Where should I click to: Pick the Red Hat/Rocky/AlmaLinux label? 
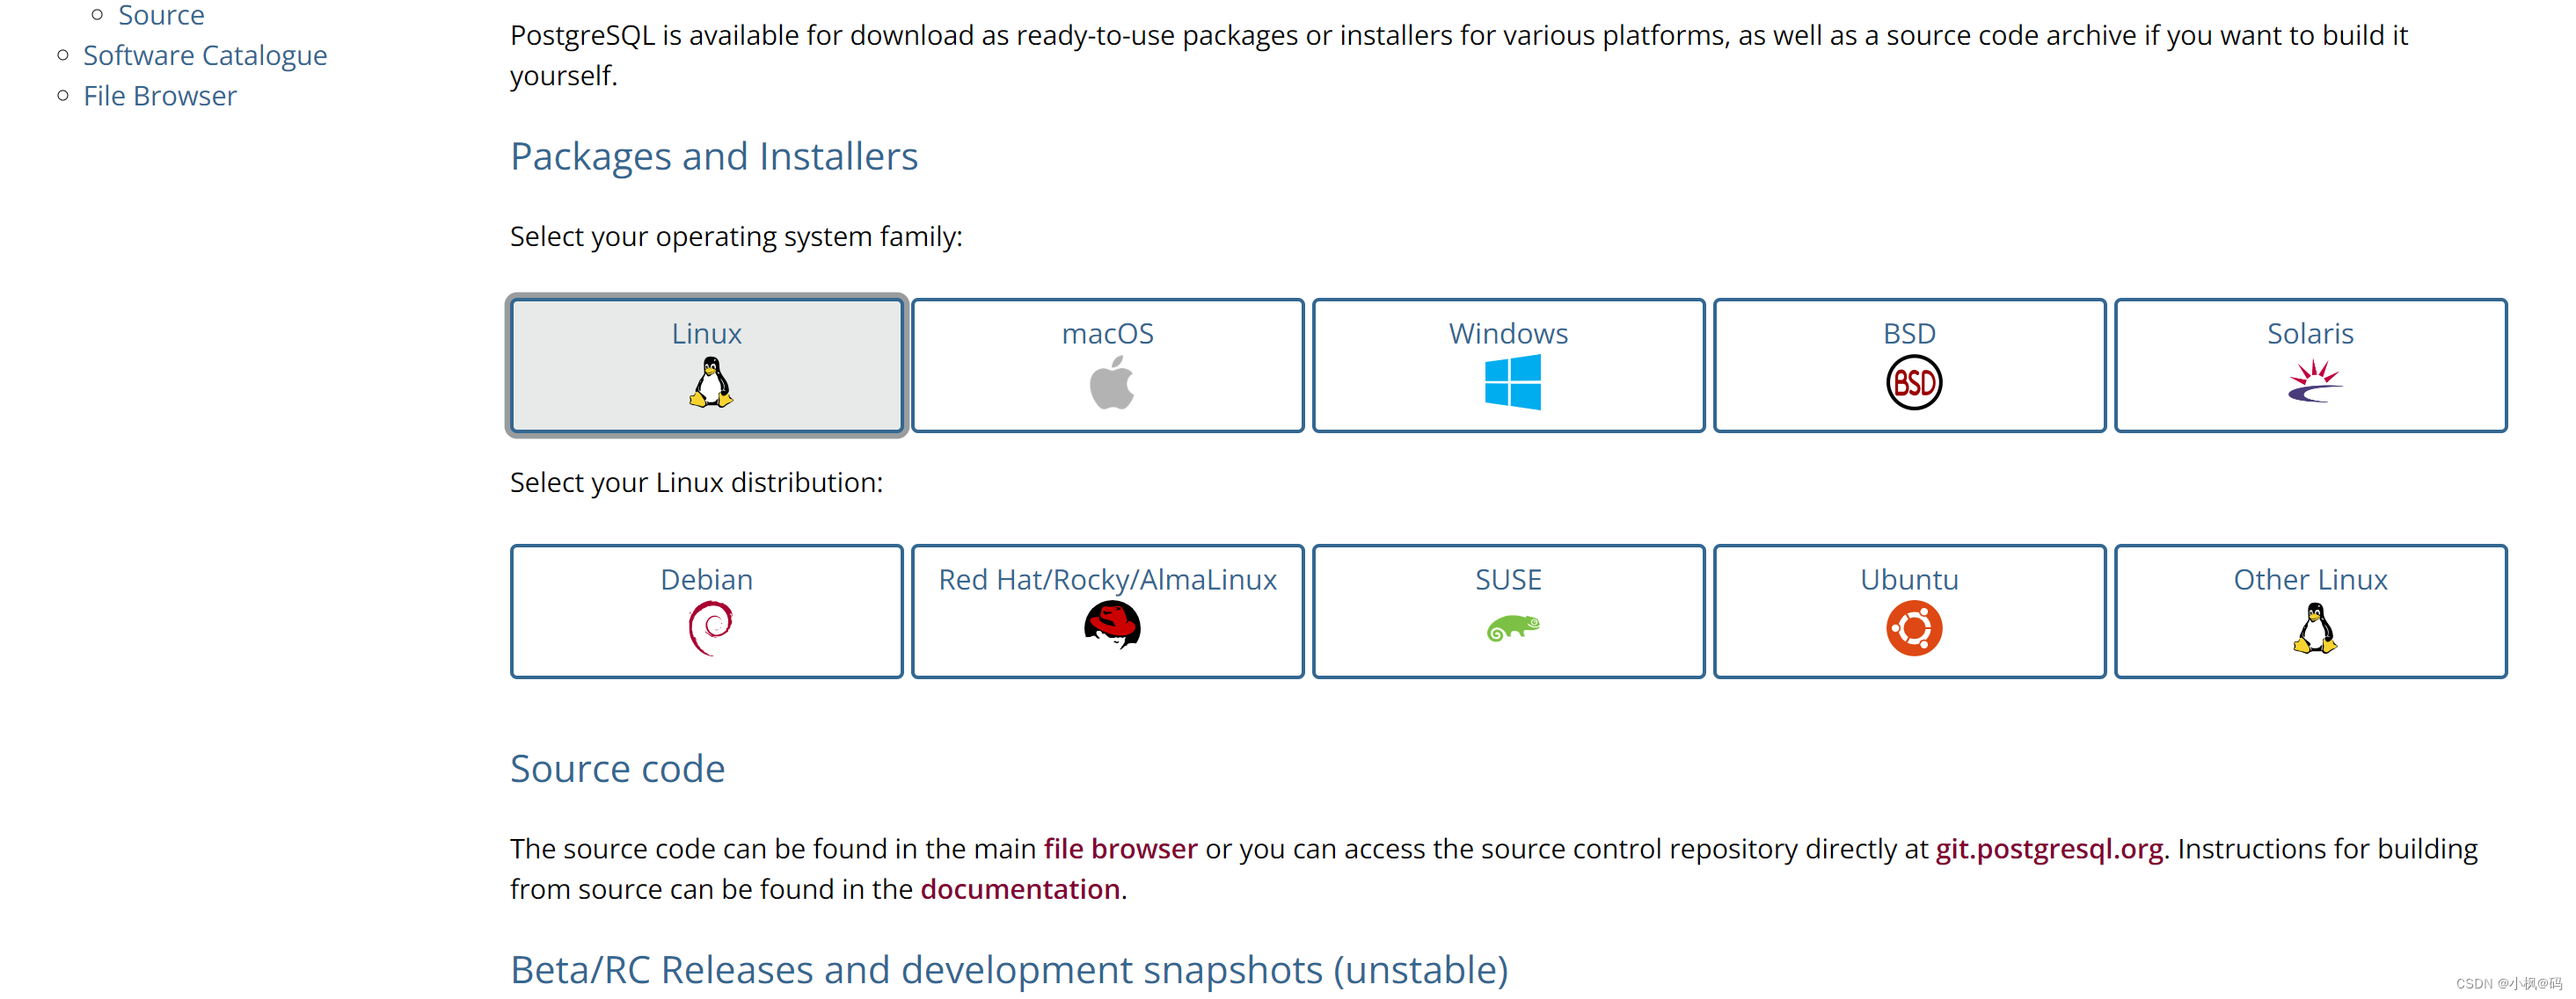point(1107,579)
